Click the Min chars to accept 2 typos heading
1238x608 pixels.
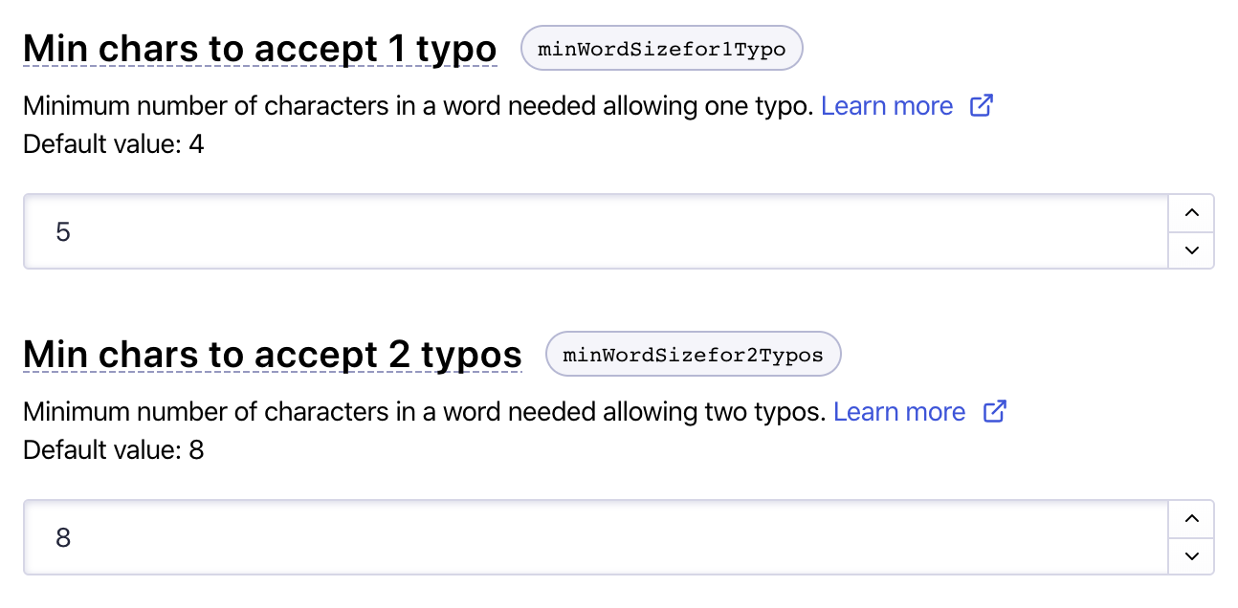point(272,354)
